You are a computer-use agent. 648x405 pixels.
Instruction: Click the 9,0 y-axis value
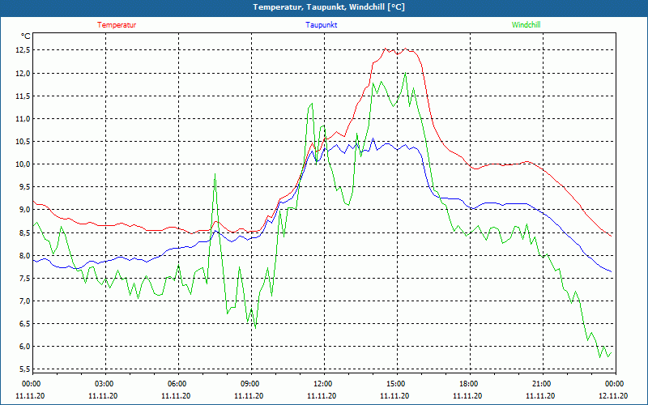(25, 210)
